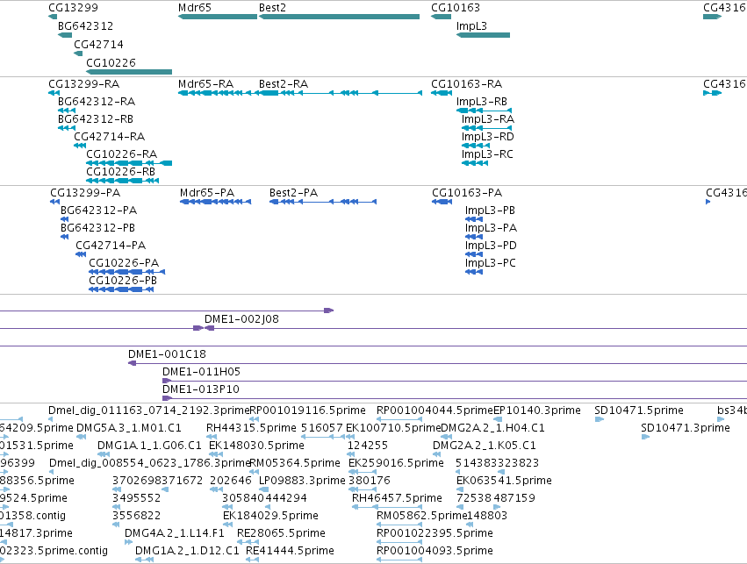This screenshot has width=747, height=564.
Task: Click the Best2-PA protein label
Action: [x=294, y=193]
